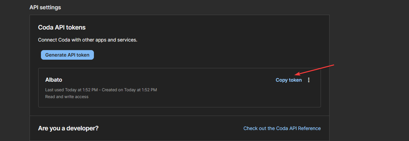The width and height of the screenshot is (409, 141).
Task: Select the Albato token name
Action: (54, 80)
